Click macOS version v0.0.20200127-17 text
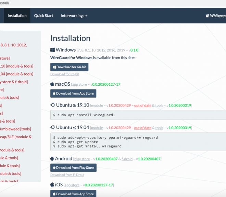The image size is (226, 197). tap(105, 84)
